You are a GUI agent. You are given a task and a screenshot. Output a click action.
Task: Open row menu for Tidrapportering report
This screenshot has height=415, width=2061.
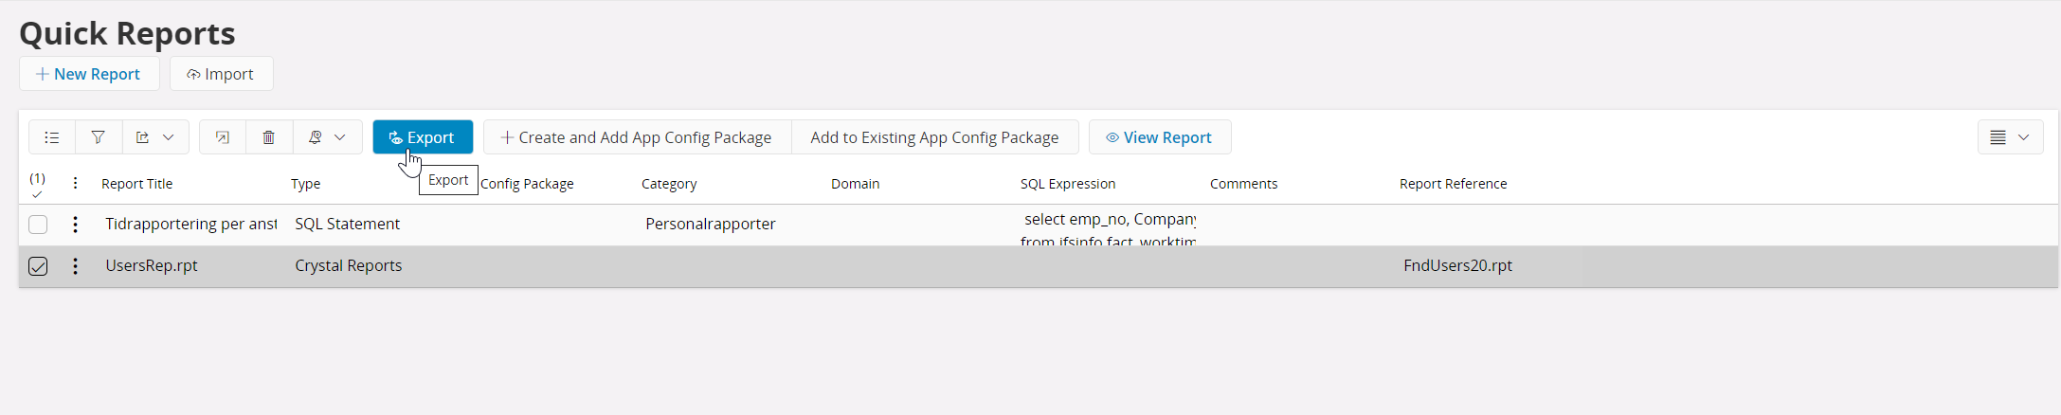75,225
